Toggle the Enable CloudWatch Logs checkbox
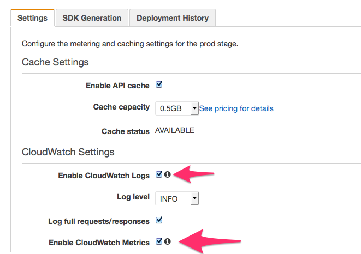 (159, 174)
